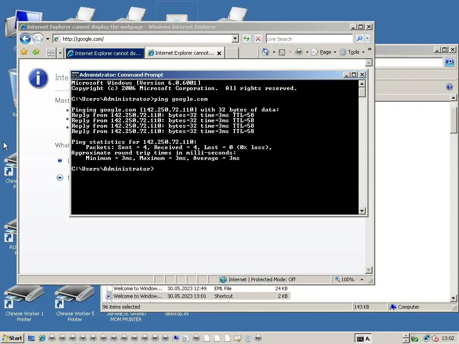Click Safely Remove Hardware tray icon
The image size is (459, 344).
[414, 339]
